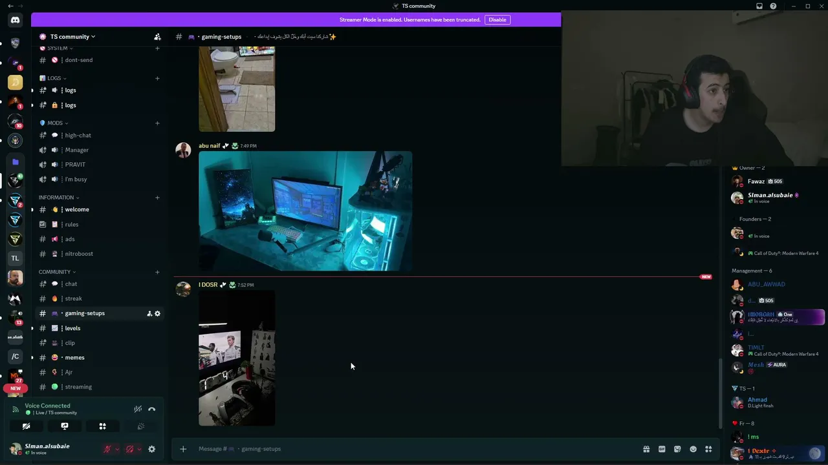Viewport: 828px width, 465px height.
Task: Open headphone output options arrow
Action: (x=139, y=449)
